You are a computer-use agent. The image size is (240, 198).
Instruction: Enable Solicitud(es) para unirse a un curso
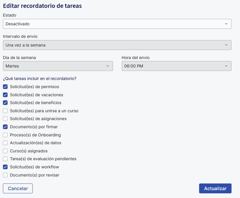(x=5, y=111)
